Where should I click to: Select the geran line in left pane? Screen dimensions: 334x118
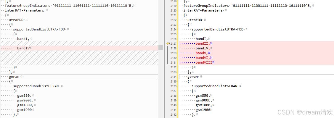79,77
